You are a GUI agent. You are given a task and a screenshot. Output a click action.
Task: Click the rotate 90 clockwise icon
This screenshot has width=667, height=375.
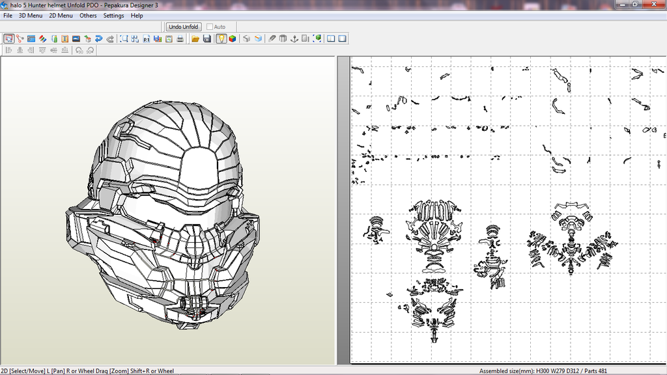pyautogui.click(x=90, y=50)
